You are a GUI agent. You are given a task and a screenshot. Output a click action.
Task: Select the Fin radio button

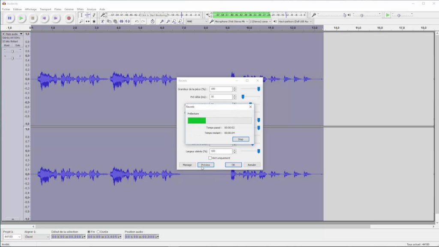89,232
